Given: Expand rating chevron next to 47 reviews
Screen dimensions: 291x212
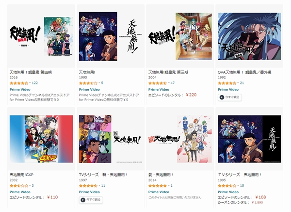Looking at the screenshot, I should click(169, 83).
